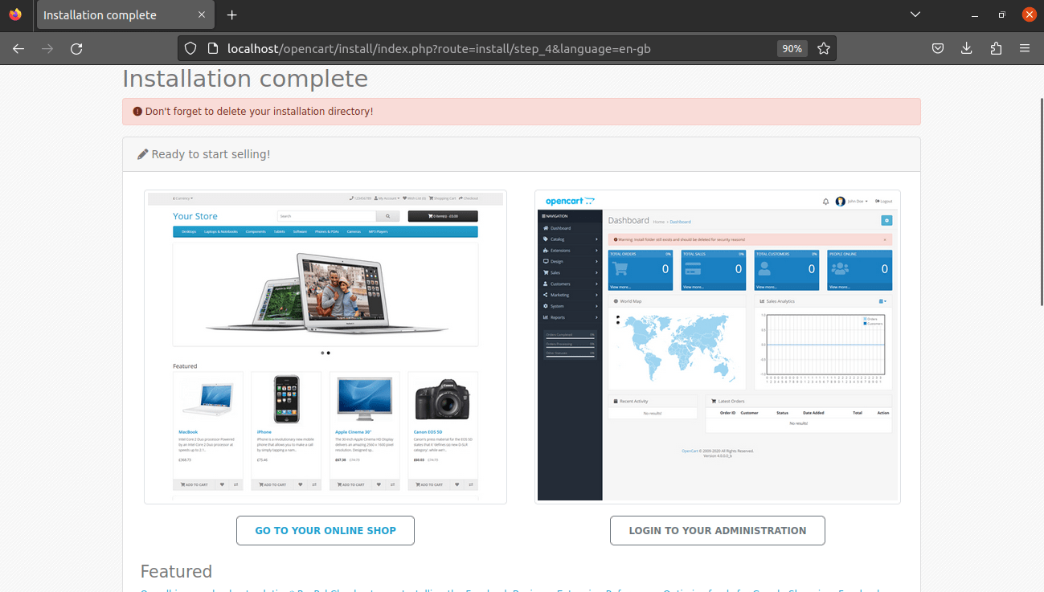
Task: Select the Installation complete browser tab
Action: point(125,15)
